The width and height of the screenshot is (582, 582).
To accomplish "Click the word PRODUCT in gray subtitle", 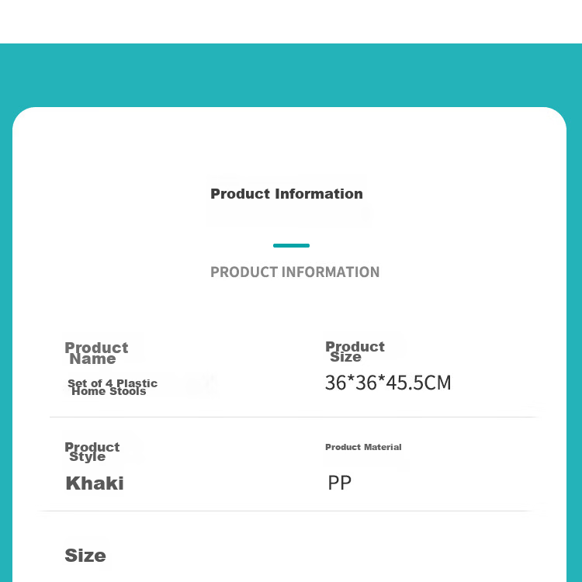I will click(244, 272).
